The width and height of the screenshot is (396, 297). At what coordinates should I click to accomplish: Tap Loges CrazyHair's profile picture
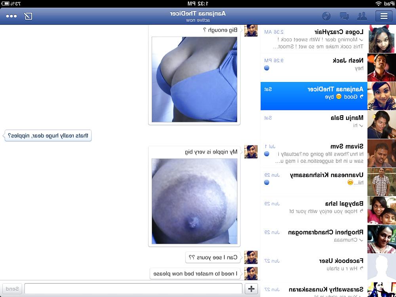pos(382,39)
